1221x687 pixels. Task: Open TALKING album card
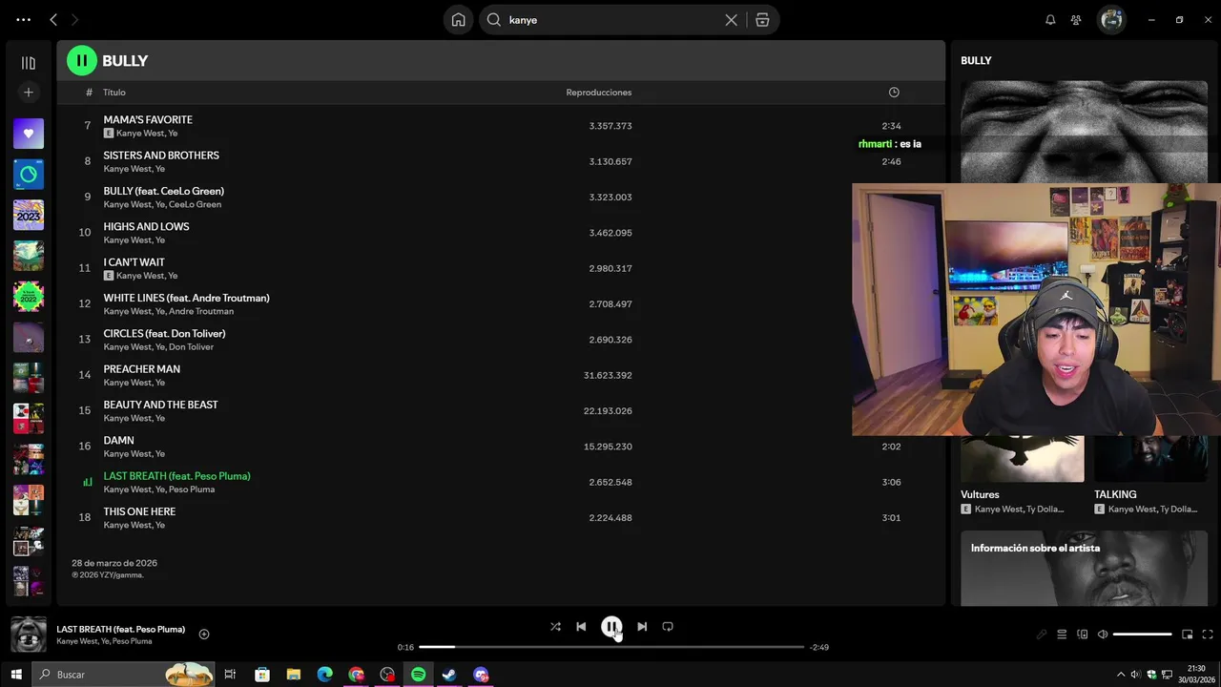click(1150, 475)
